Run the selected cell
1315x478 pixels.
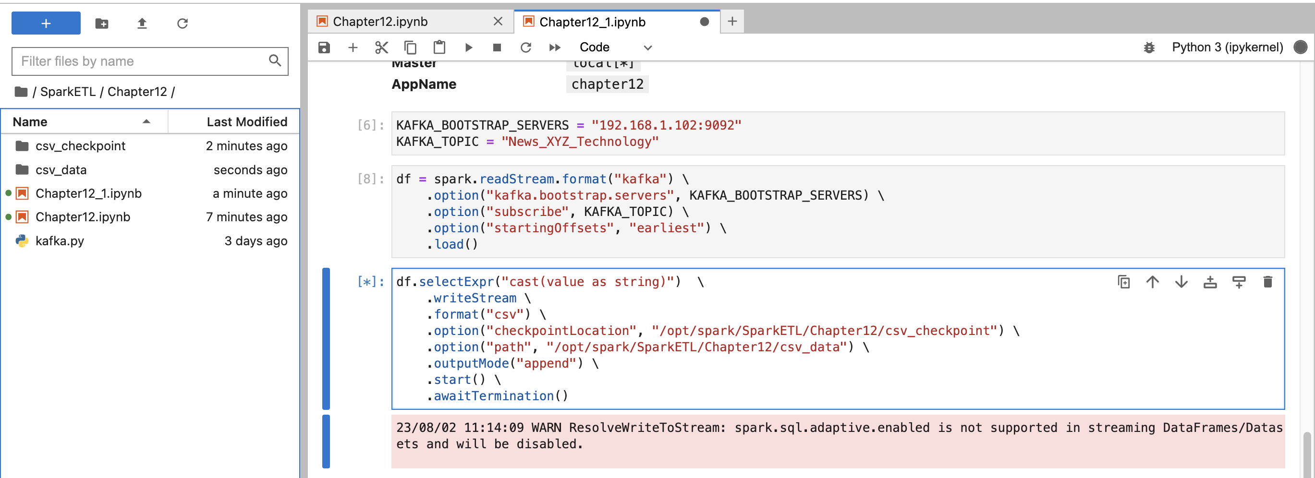(x=468, y=48)
